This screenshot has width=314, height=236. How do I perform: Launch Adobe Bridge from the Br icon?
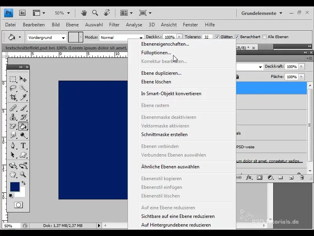tap(22, 13)
